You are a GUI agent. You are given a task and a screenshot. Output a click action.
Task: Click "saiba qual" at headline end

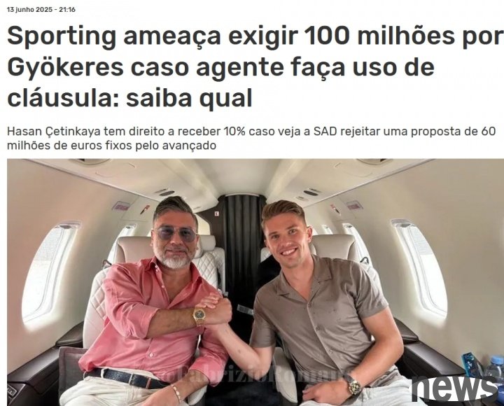pos(189,98)
